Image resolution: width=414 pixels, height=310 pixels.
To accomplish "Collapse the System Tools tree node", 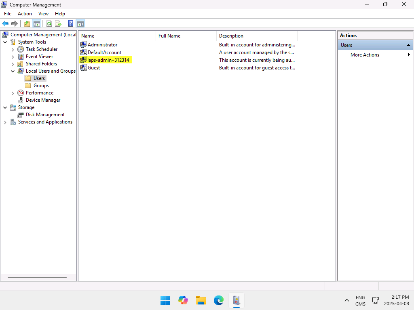I will pyautogui.click(x=5, y=42).
